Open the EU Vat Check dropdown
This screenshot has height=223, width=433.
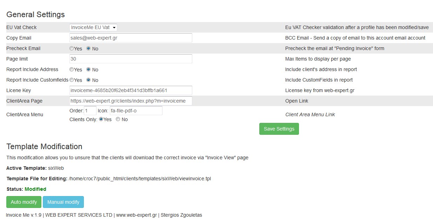tap(93, 27)
